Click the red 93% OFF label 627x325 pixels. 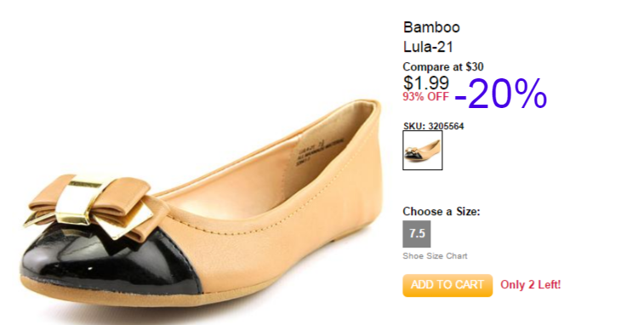(425, 97)
